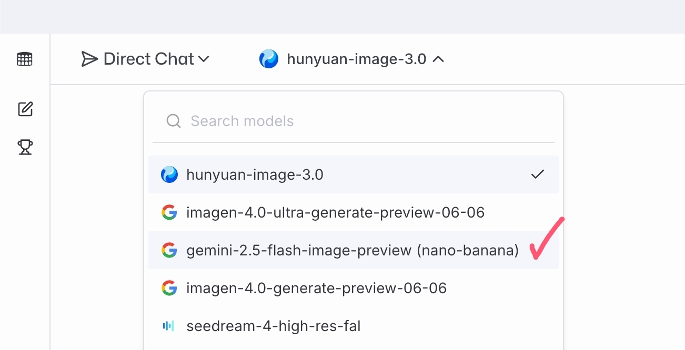Click the new chat compose icon
The width and height of the screenshot is (685, 350).
click(25, 109)
